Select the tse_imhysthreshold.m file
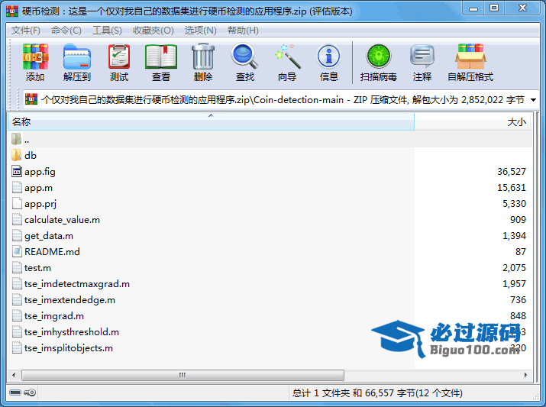Viewport: 546px width, 407px height. pos(72,332)
